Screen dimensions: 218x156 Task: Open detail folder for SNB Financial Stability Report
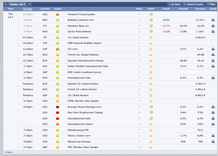[151, 43]
